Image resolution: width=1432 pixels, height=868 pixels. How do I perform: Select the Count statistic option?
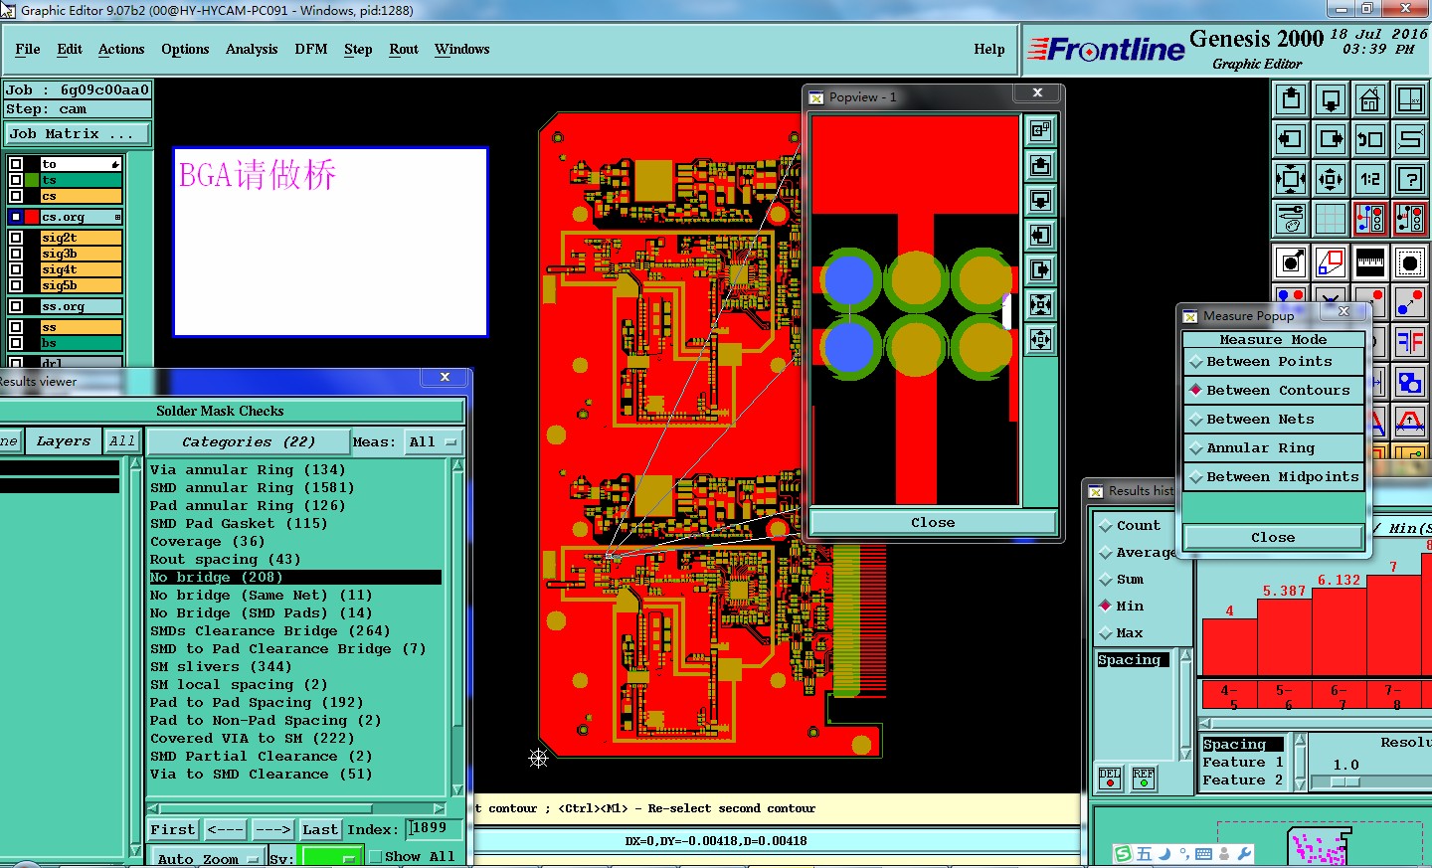[1131, 526]
